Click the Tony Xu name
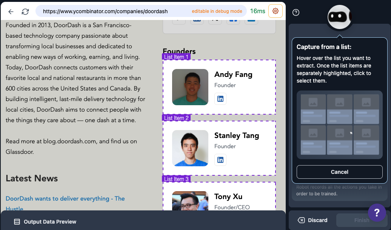 [x=228, y=196]
